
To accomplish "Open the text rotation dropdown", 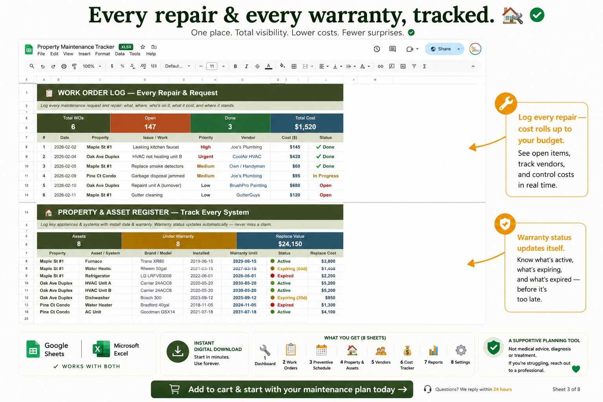I will [x=365, y=66].
